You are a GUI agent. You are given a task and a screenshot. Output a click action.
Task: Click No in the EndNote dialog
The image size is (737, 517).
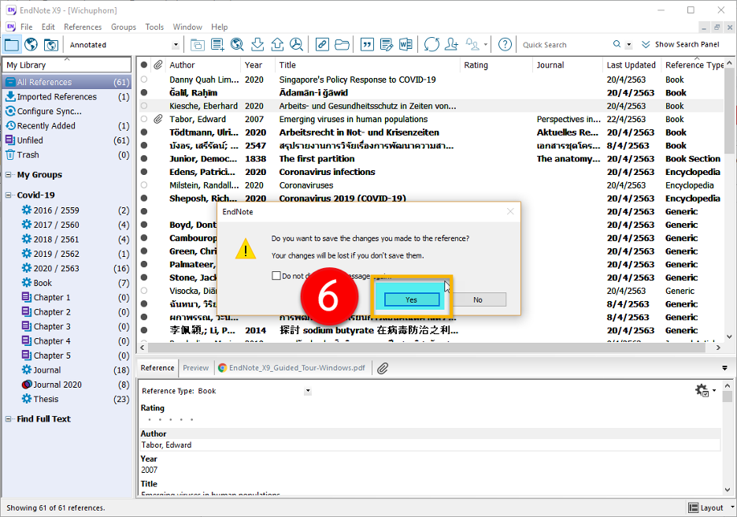point(478,299)
